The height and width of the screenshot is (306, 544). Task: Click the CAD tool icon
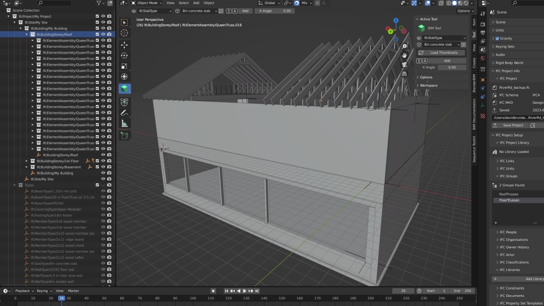[124, 101]
